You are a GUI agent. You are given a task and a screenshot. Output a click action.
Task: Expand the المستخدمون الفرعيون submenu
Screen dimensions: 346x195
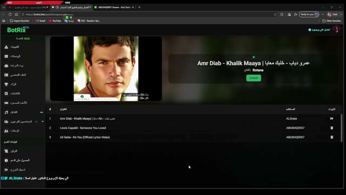tap(42, 122)
